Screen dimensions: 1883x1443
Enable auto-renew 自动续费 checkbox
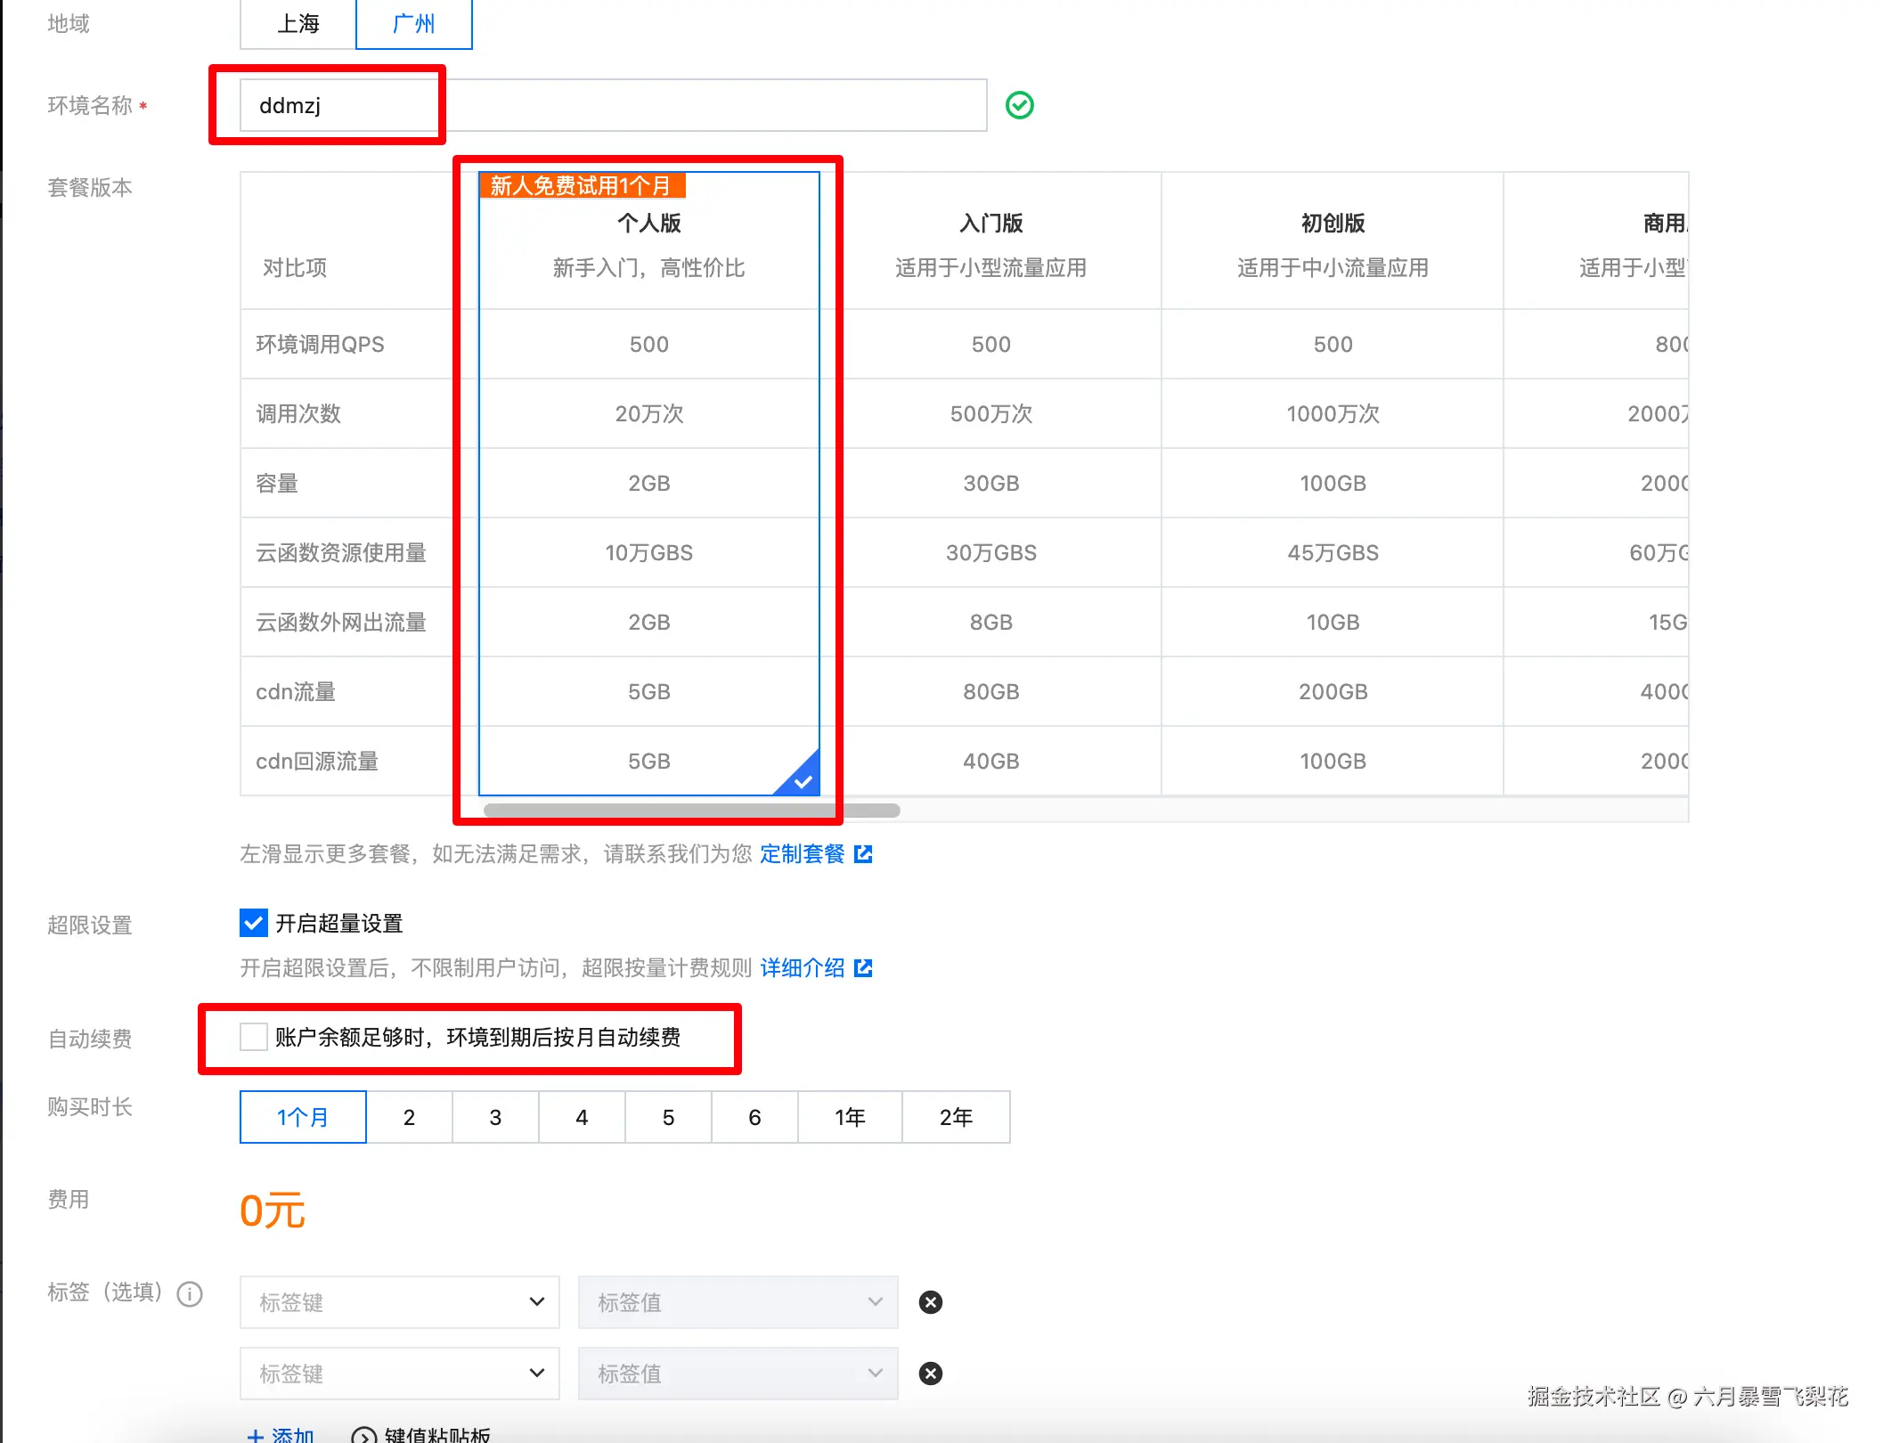(254, 1037)
